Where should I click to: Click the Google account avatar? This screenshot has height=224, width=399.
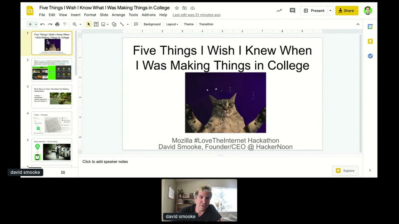point(368,11)
